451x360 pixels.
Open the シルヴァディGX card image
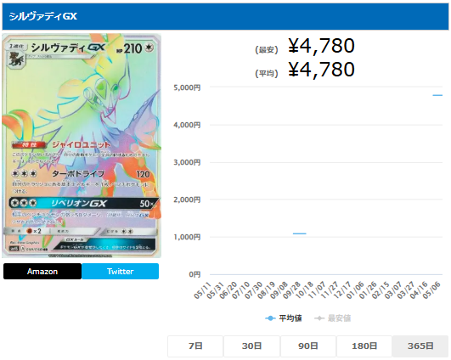[82, 146]
